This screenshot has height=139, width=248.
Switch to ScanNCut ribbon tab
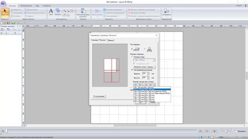point(47,6)
